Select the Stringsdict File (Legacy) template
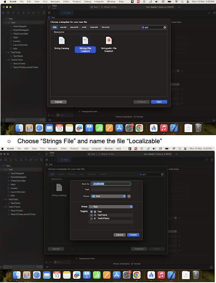This screenshot has height=283, width=216. tap(108, 44)
